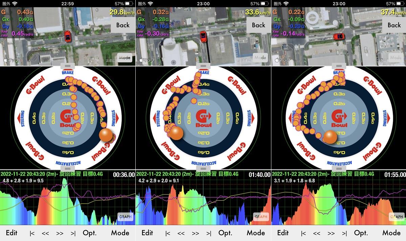406x241 pixels.
Task: Fast-forward the log on the left screen
Action: 60,233
